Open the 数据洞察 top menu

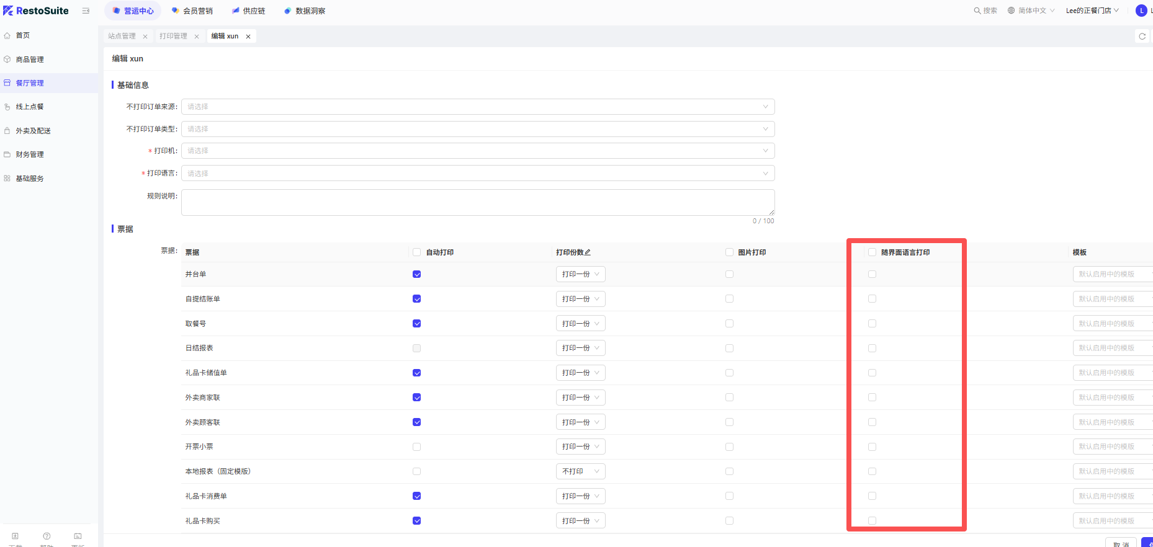tap(305, 11)
